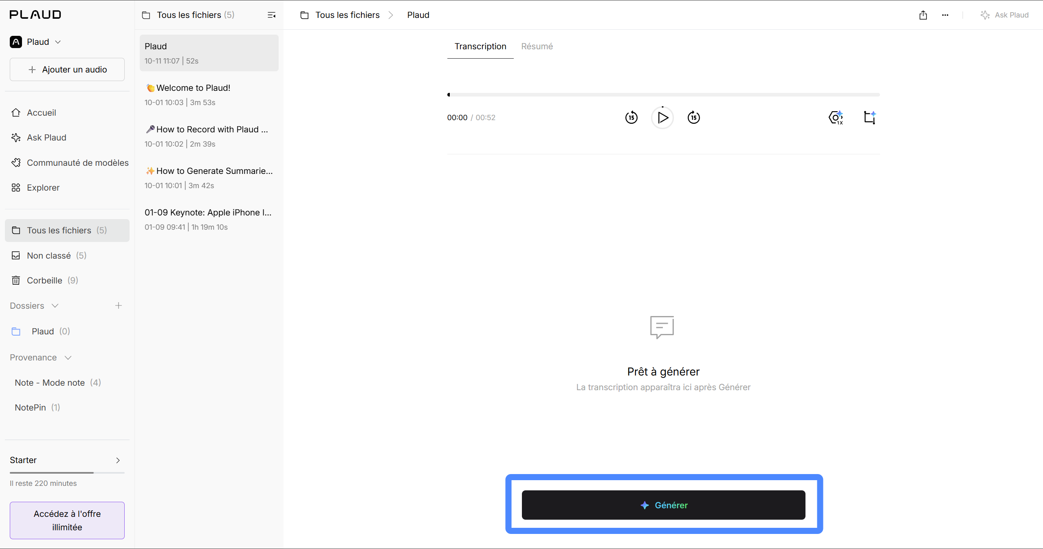The width and height of the screenshot is (1043, 549).
Task: Open How to Generate Summaries recording
Action: pos(209,178)
